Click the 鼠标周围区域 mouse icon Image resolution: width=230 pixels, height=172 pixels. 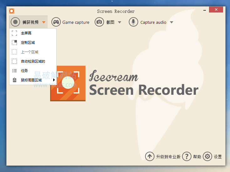pos(14,80)
